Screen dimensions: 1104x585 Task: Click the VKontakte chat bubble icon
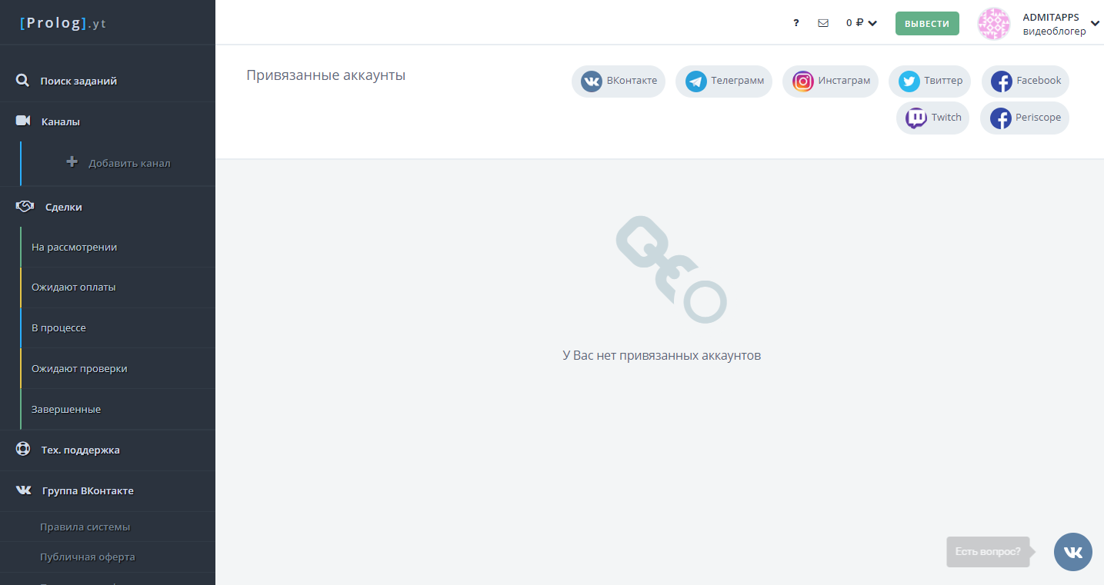point(1072,552)
